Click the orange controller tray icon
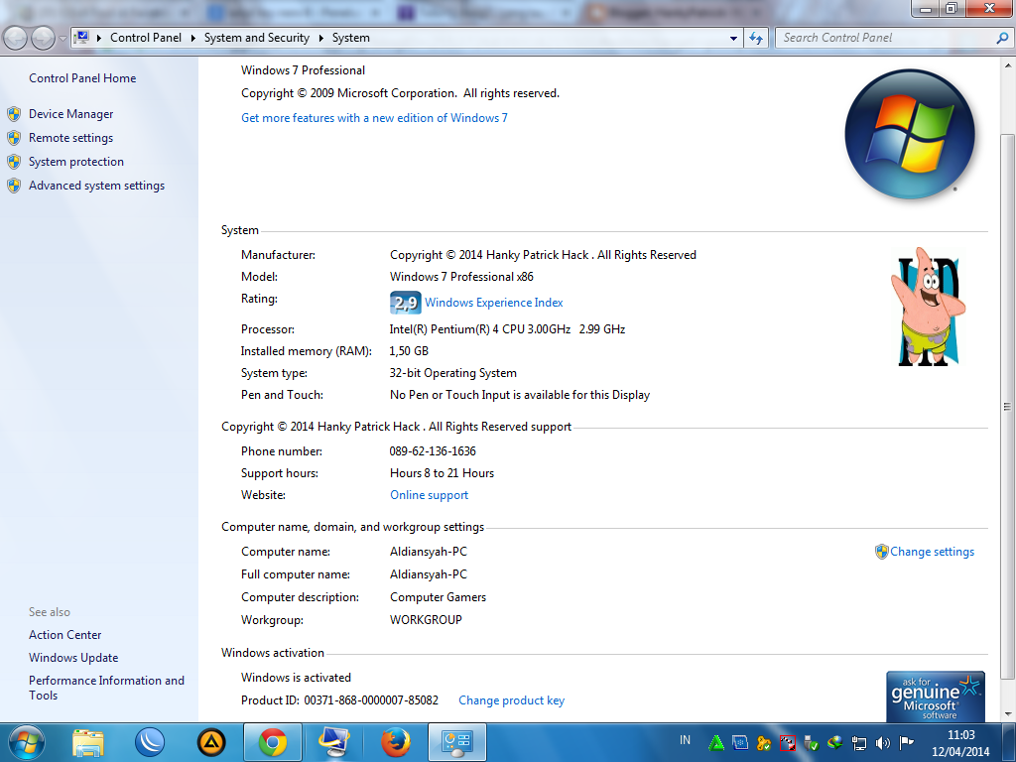The width and height of the screenshot is (1016, 762). tap(764, 742)
